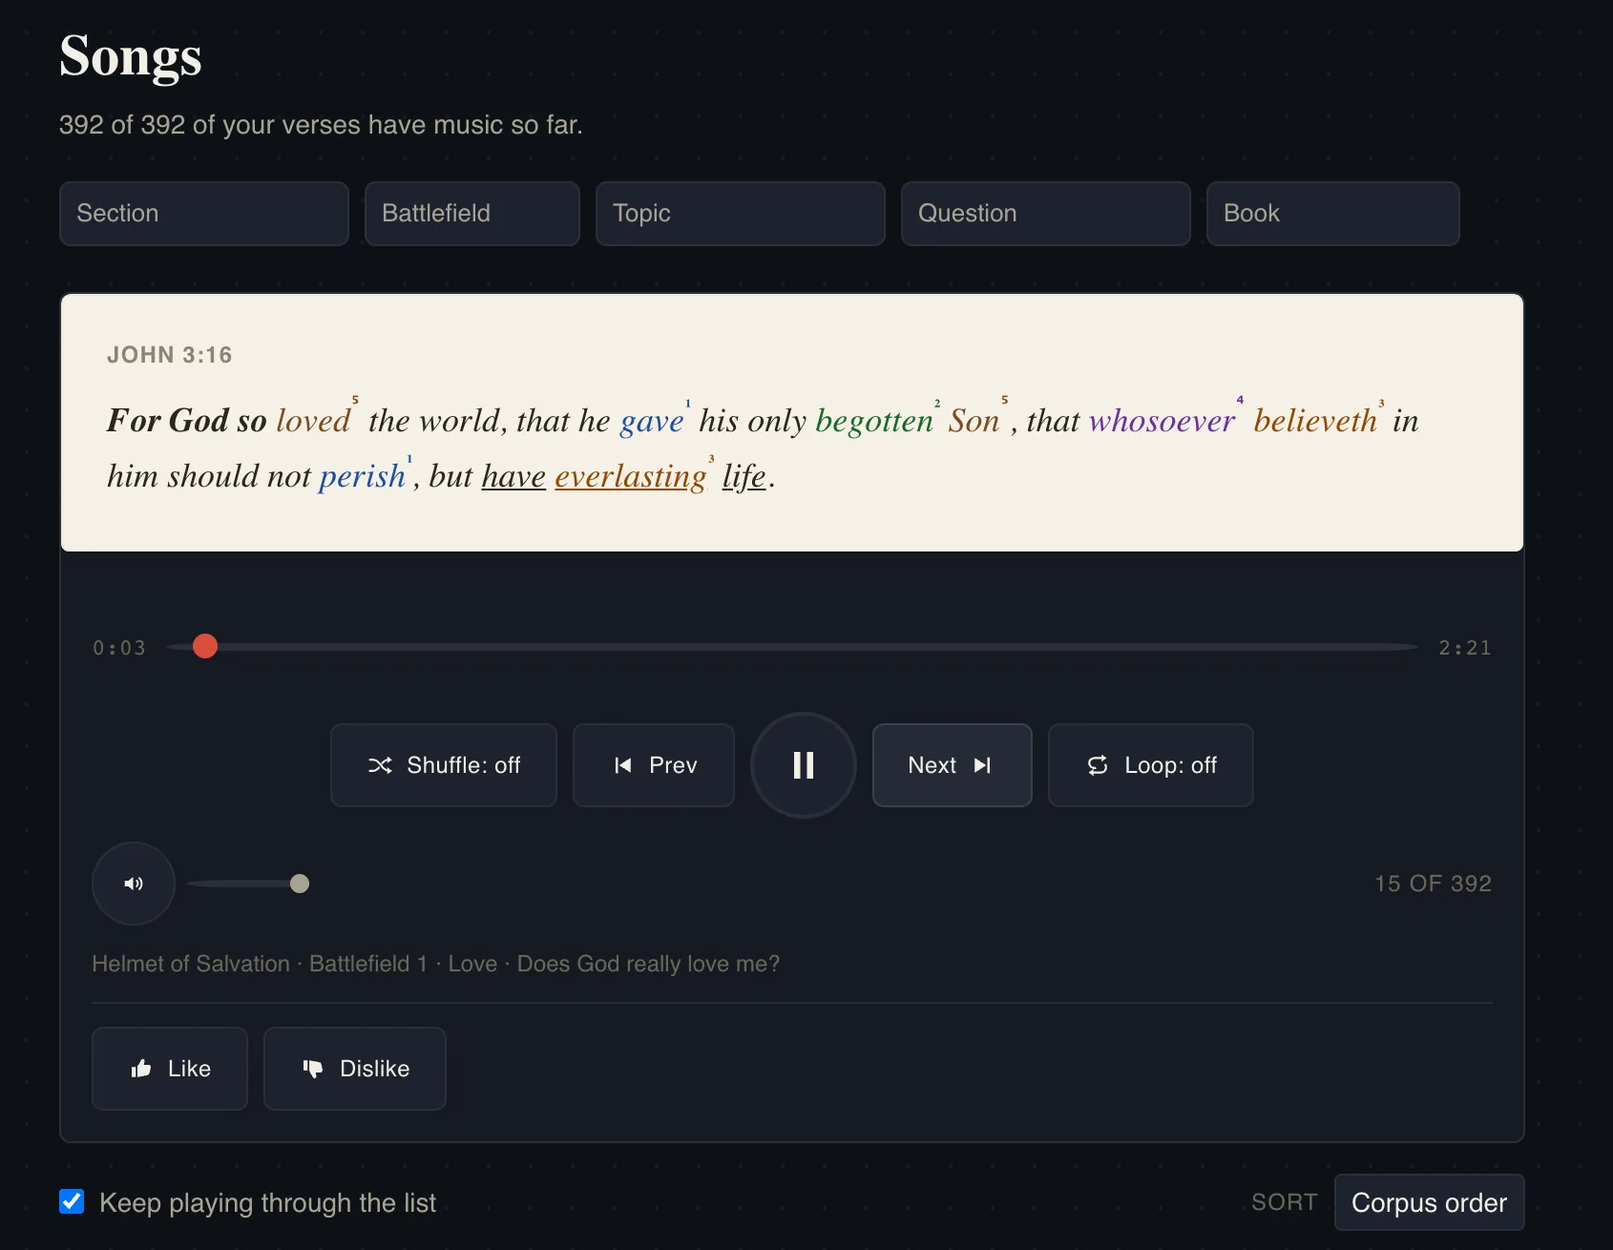Image resolution: width=1613 pixels, height=1250 pixels.
Task: Click the word 'loved' in the verse
Action: (x=313, y=421)
